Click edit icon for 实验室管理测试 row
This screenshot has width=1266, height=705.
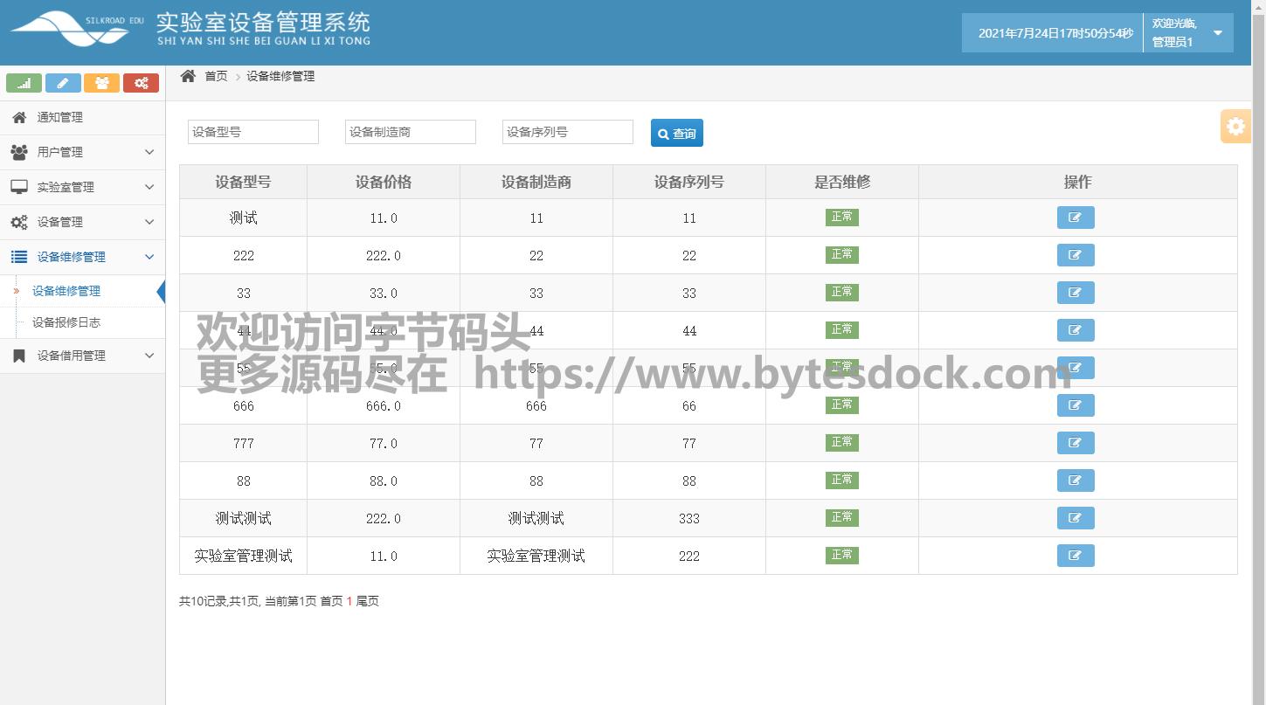coord(1075,556)
